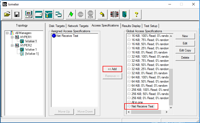Stop all tests icon
The width and height of the screenshot is (200, 123).
90,14
